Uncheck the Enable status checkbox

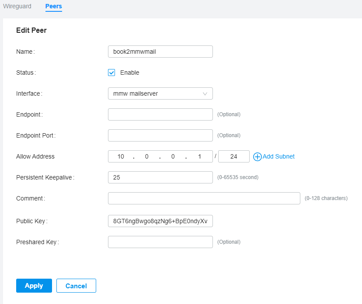coord(111,73)
